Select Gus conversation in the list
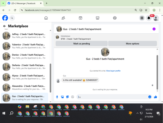The width and height of the screenshot is (163, 123). pos(25,98)
